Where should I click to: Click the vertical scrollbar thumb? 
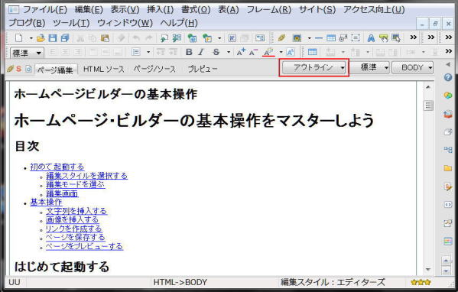click(x=428, y=106)
